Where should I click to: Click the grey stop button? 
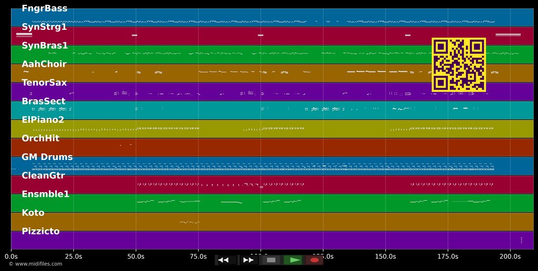pos(271,260)
